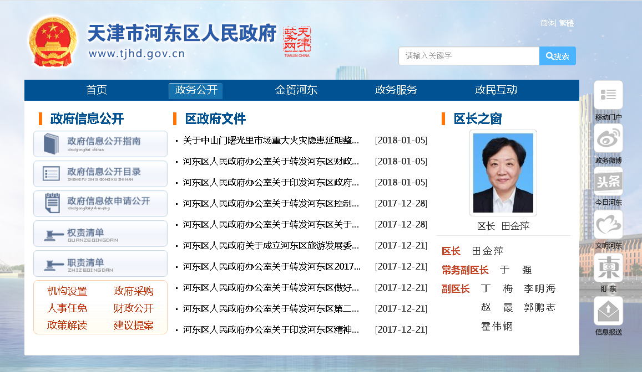Click the 权责清单 banner button

(100, 234)
